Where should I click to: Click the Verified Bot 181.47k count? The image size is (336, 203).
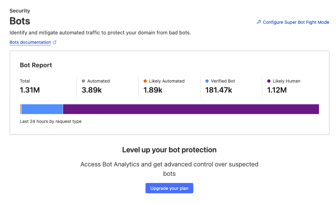click(219, 90)
